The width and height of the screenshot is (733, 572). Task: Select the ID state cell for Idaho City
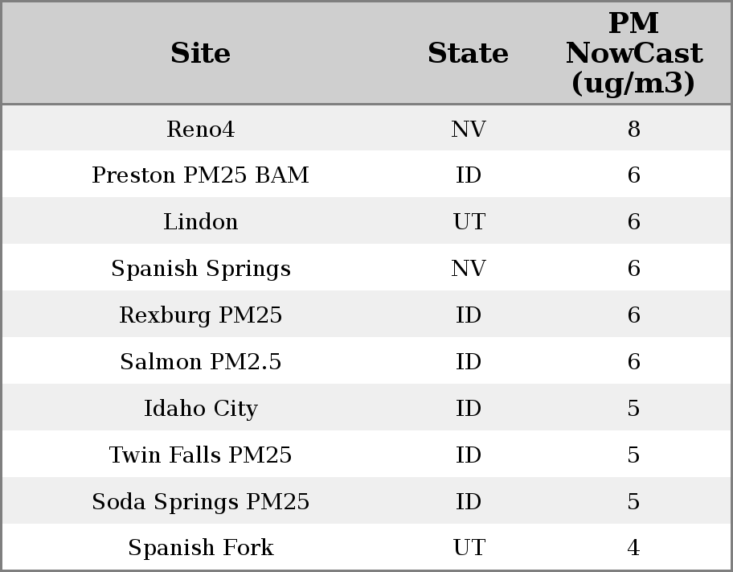(x=468, y=409)
